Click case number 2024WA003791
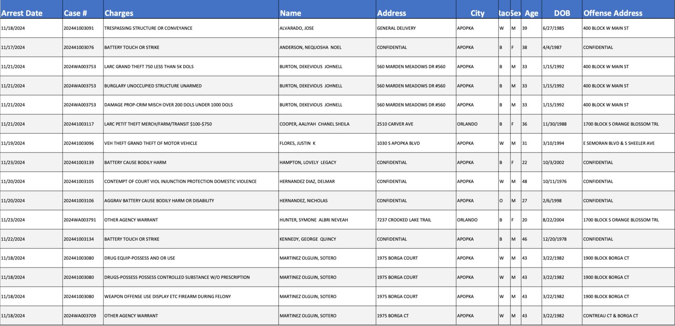The width and height of the screenshot is (675, 326). 83,220
